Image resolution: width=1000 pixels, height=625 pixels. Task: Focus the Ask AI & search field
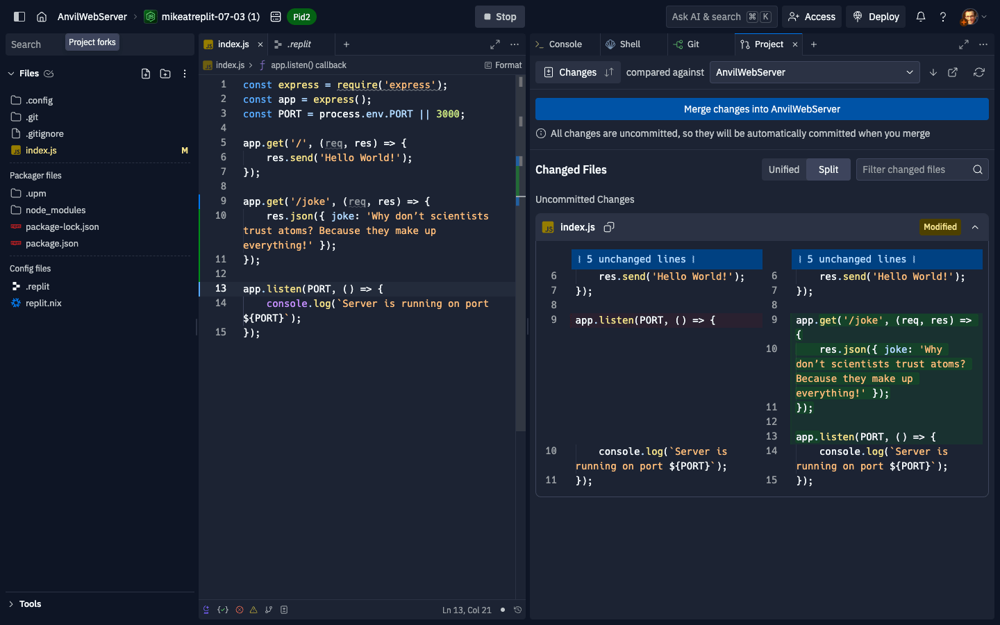(722, 17)
